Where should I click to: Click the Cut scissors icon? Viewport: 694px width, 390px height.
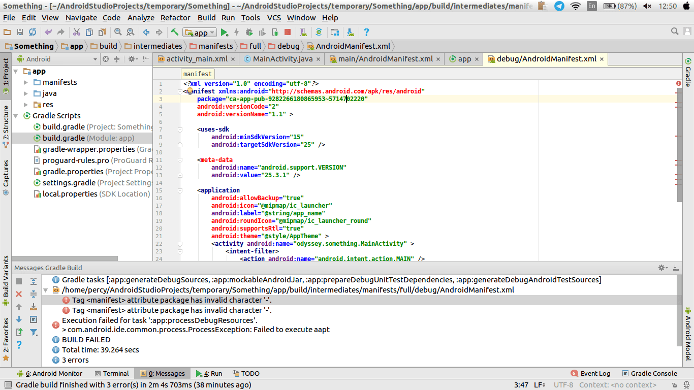click(x=77, y=32)
